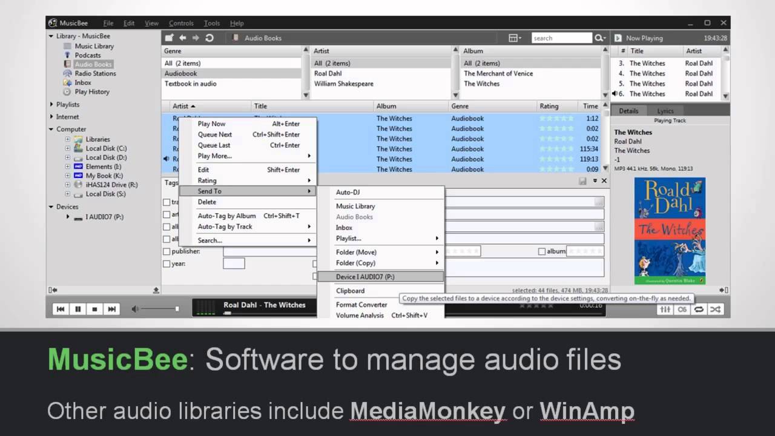The image size is (775, 436).
Task: Click the eject device icon in the sidebar footer
Action: click(x=156, y=291)
